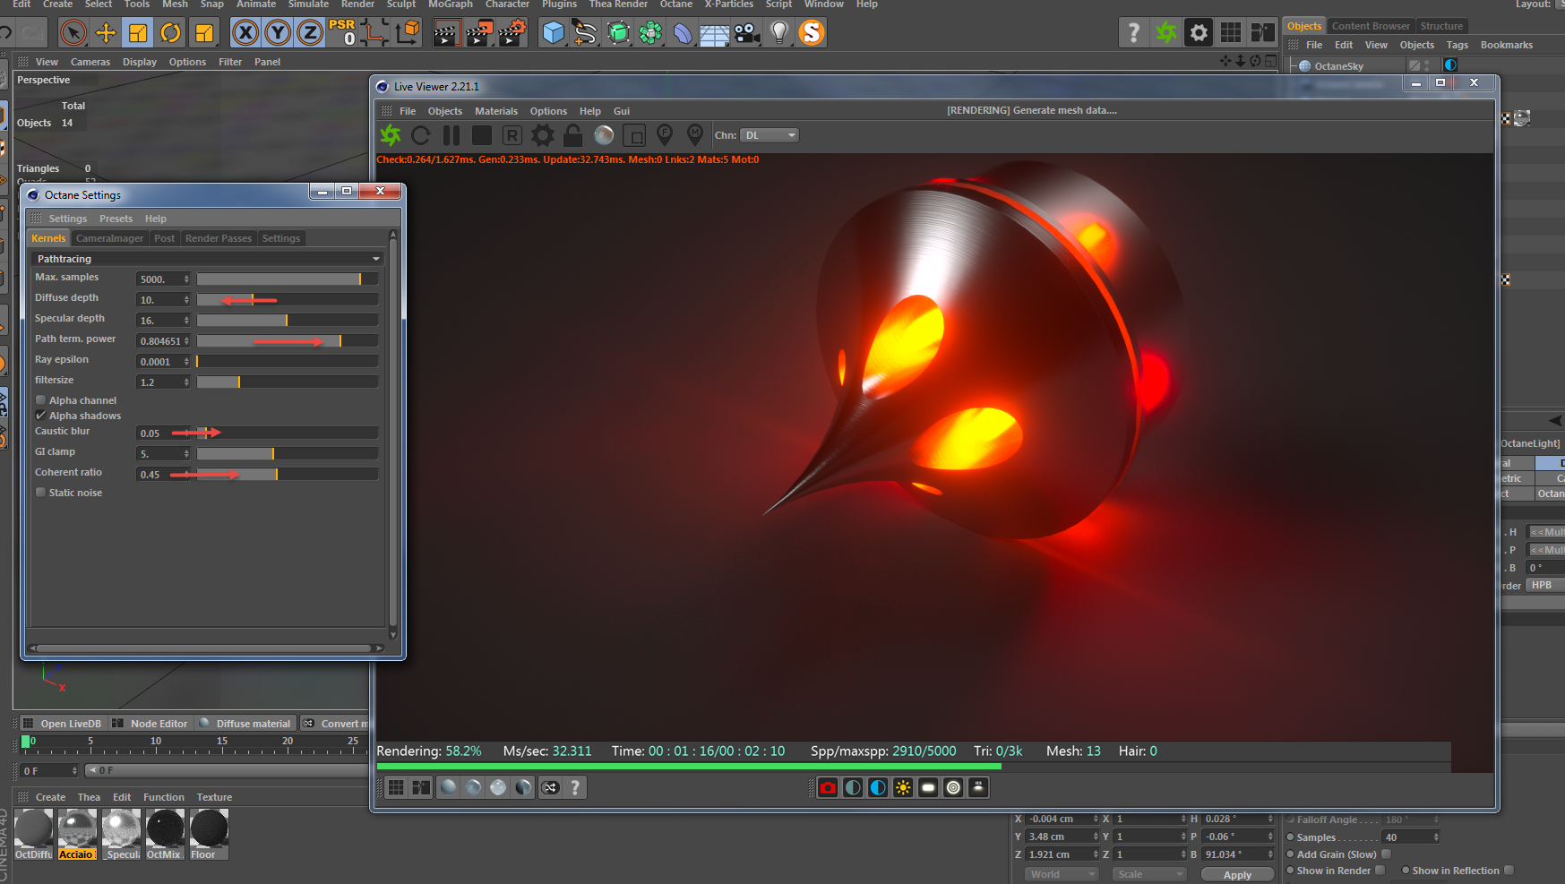Switch to CameraImager tab
The width and height of the screenshot is (1565, 884).
tap(109, 238)
